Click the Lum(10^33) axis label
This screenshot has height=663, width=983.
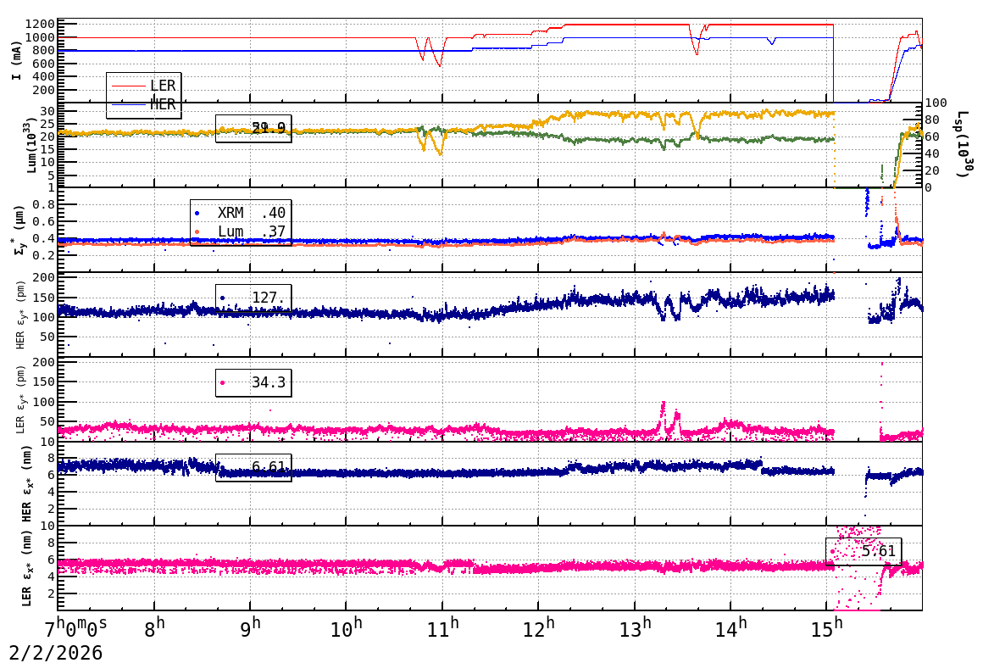(32, 145)
